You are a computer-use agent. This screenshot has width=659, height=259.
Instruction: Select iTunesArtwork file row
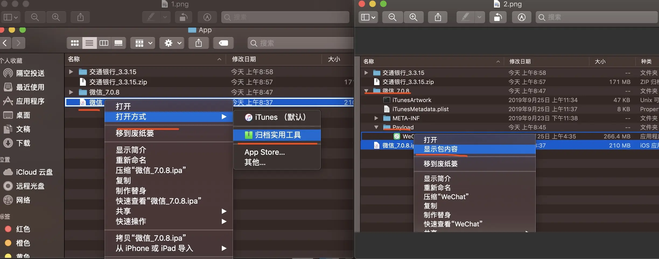[x=510, y=100]
